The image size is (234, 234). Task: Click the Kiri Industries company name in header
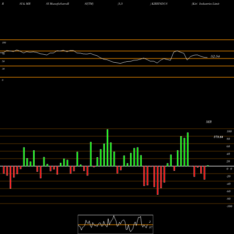click(205, 4)
